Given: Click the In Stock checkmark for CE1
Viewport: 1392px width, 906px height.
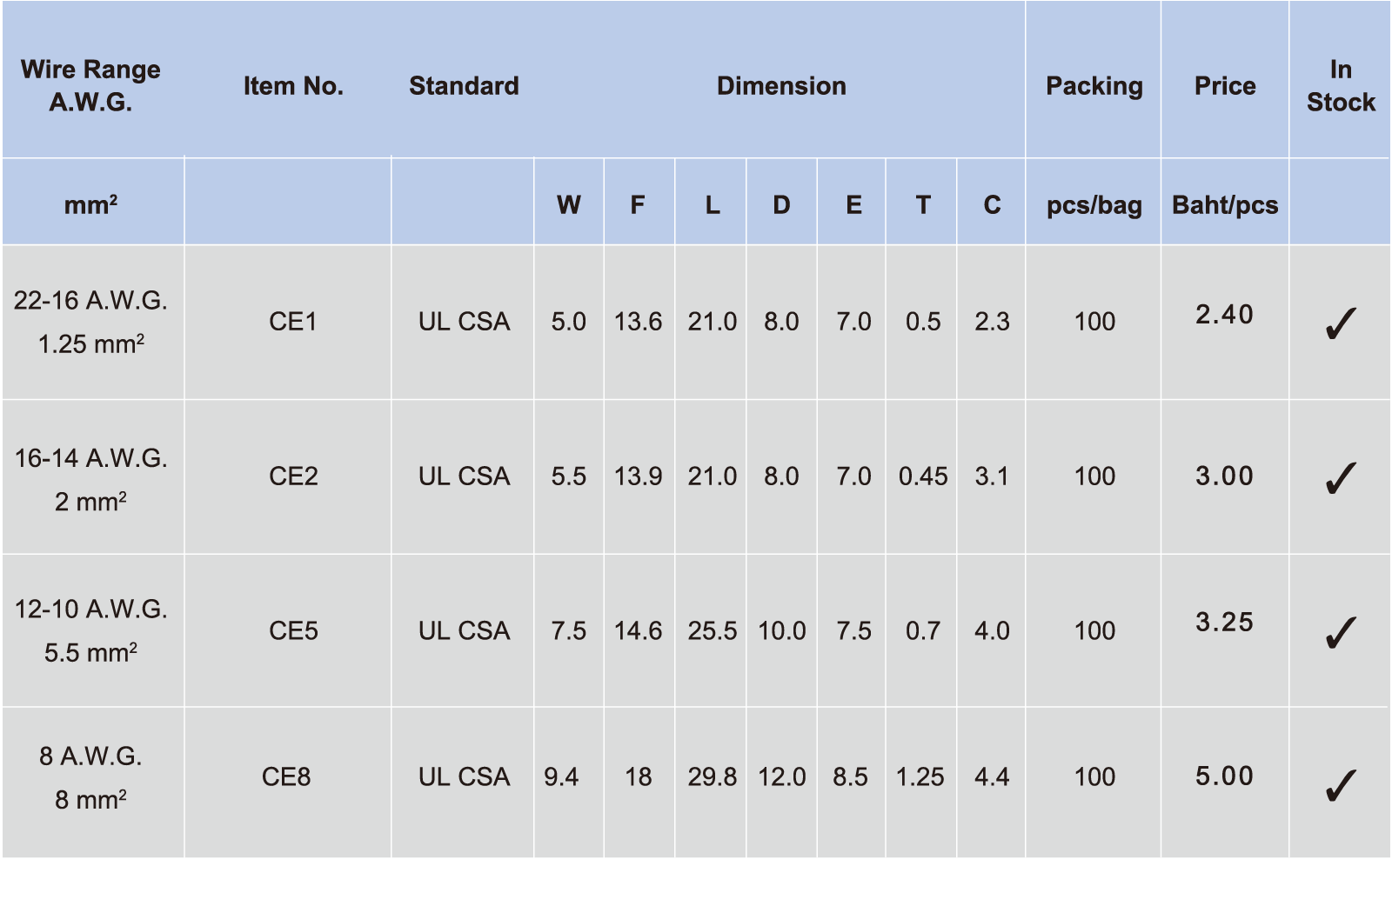Looking at the screenshot, I should 1340,323.
